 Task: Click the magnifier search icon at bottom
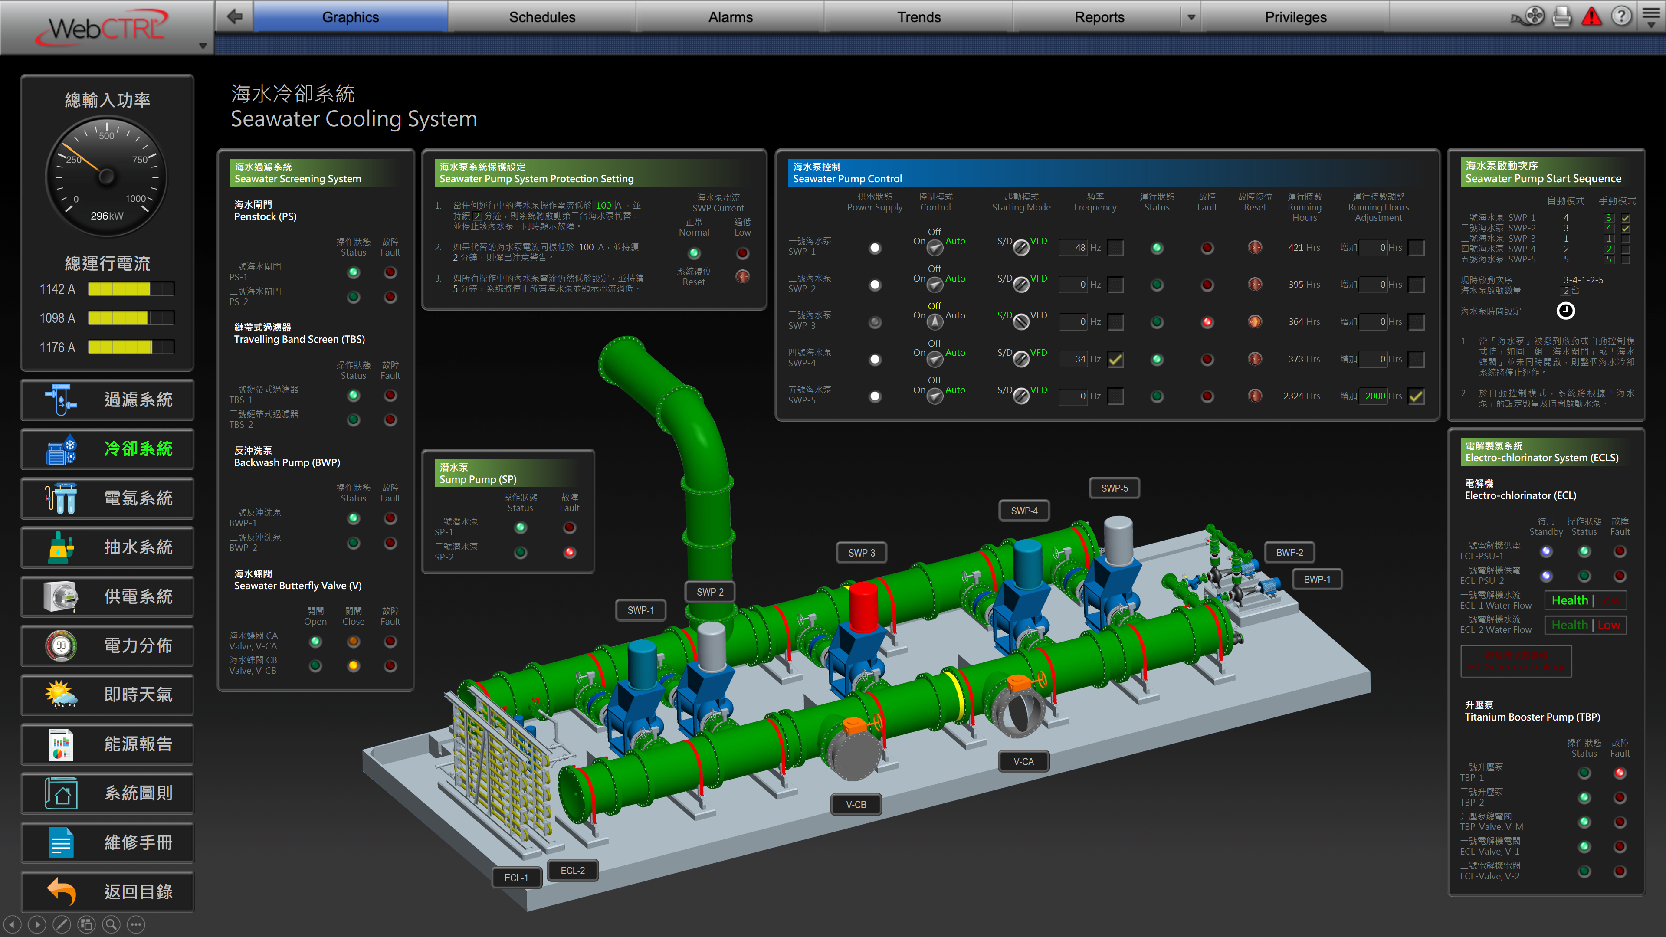[111, 925]
